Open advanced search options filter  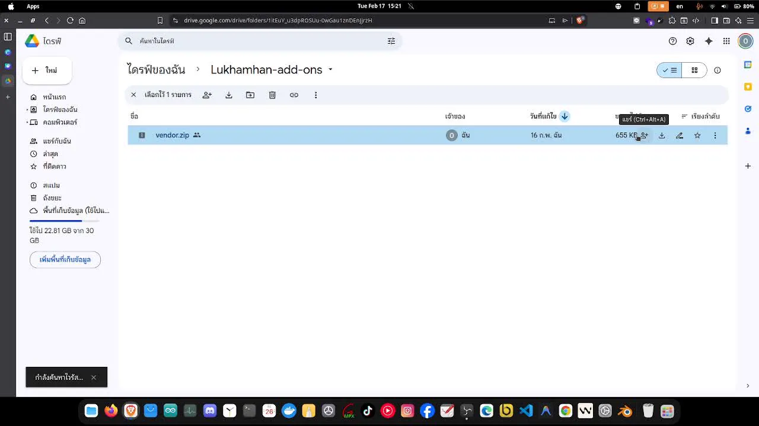pos(391,41)
